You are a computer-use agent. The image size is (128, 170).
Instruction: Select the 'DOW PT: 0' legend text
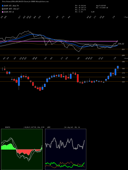click(8, 12)
